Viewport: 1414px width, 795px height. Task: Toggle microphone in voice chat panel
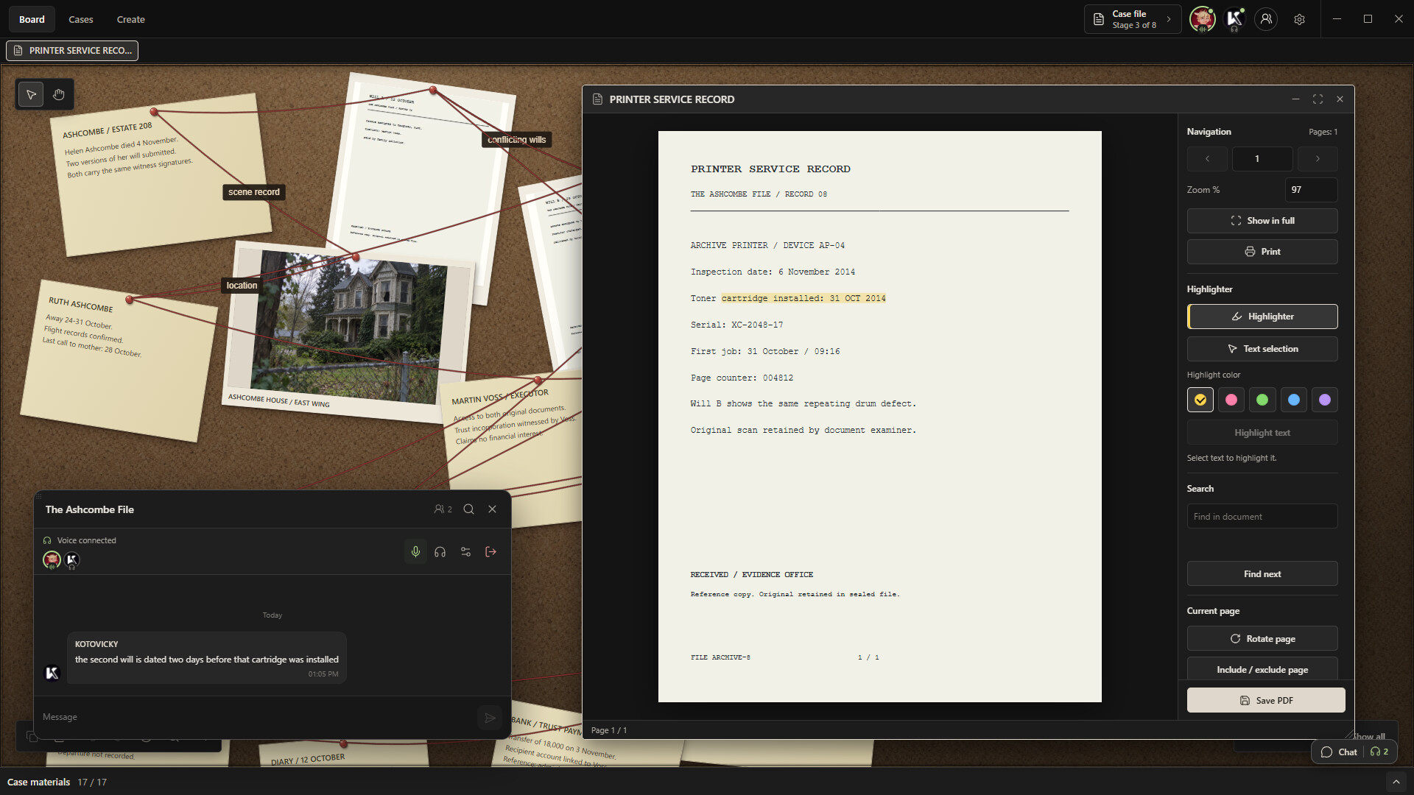pyautogui.click(x=415, y=552)
